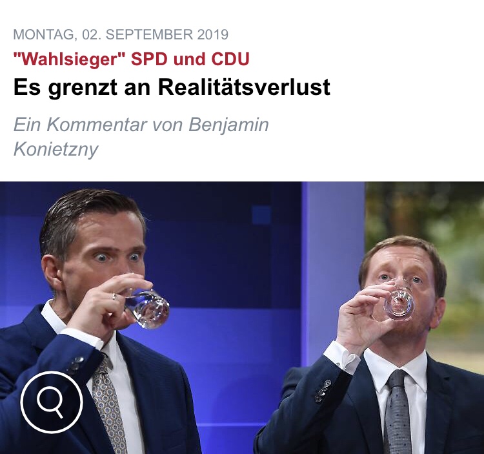Select the author name Benjamin Konietzny
This screenshot has height=454, width=484.
coord(141,136)
